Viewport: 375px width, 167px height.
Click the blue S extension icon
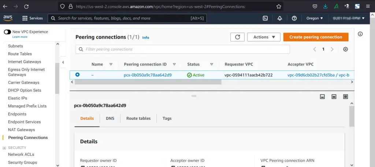click(x=357, y=7)
